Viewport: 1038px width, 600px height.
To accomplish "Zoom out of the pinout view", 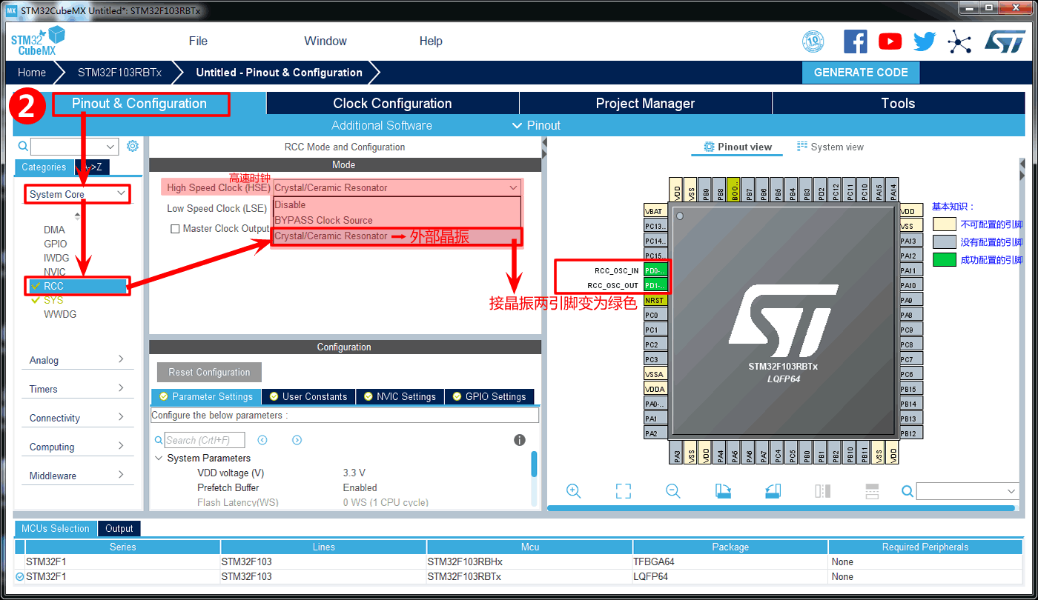I will tap(672, 491).
